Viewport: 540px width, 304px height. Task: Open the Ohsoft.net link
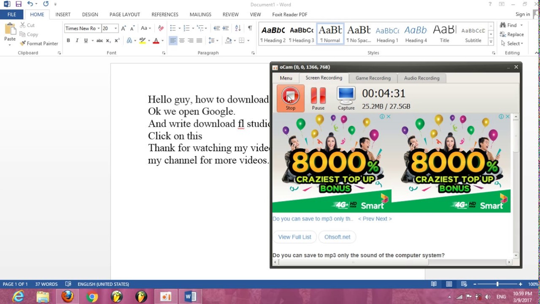[x=337, y=237]
